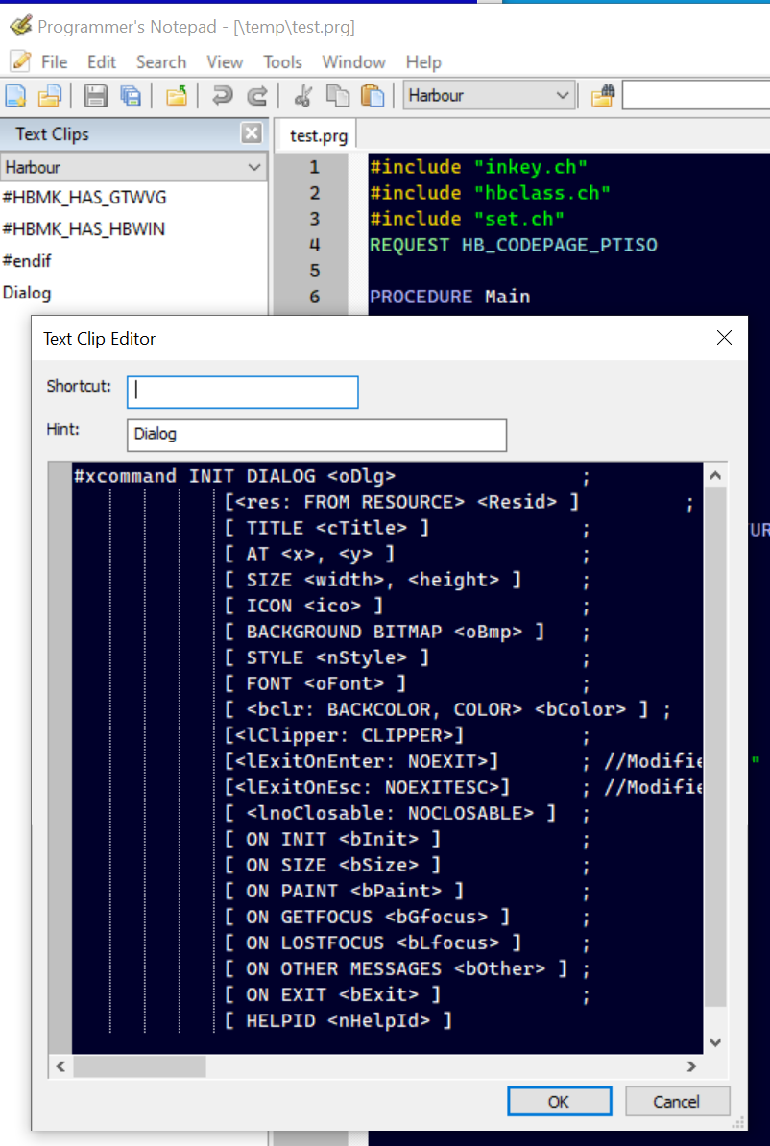Click the Copy toolbar icon
Viewport: 770px width, 1146px height.
point(337,96)
